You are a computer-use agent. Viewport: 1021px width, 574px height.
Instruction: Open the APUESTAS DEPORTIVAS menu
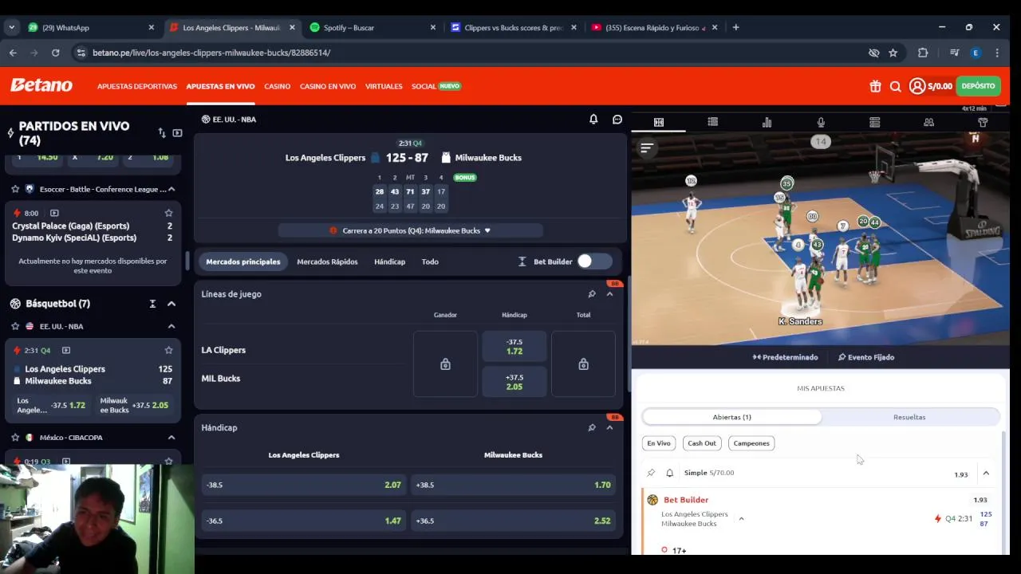pyautogui.click(x=137, y=86)
